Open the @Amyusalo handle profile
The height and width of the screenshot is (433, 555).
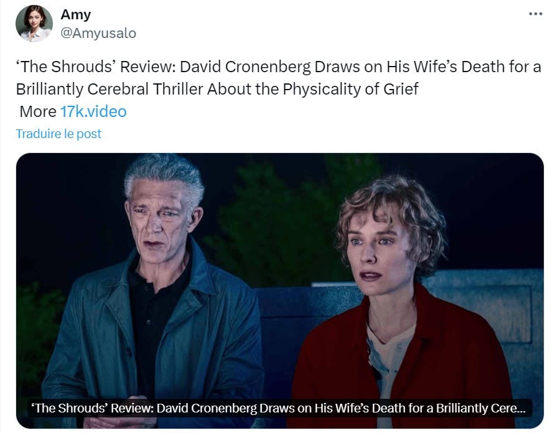(x=98, y=33)
